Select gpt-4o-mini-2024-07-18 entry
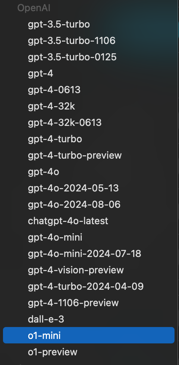Screen dimensions: 179x365 [89, 254]
